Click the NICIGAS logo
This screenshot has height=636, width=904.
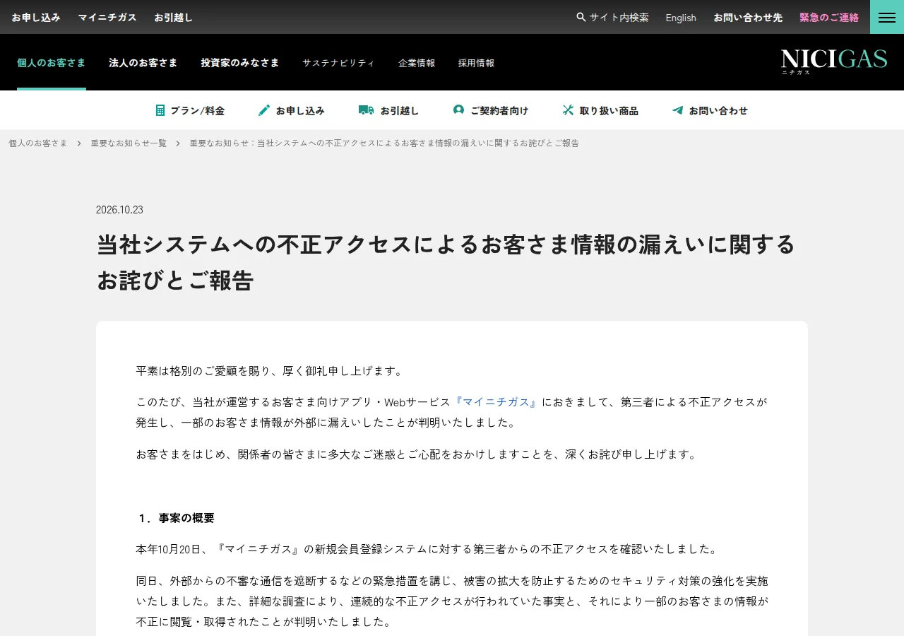coord(834,61)
